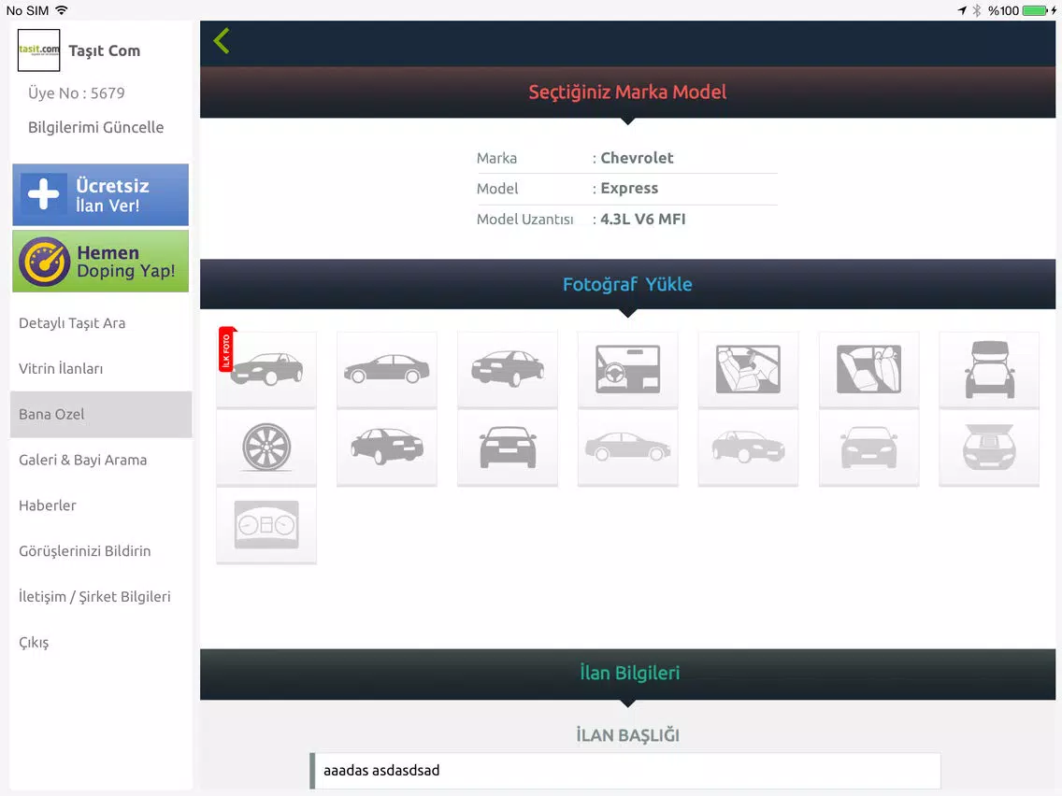Screen dimensions: 1062x796
Task: Tap the Üye No : 5679 text
Action: click(76, 92)
